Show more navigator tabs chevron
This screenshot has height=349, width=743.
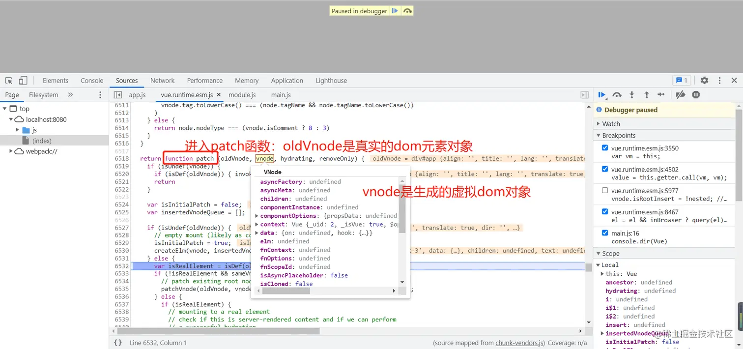tap(70, 95)
